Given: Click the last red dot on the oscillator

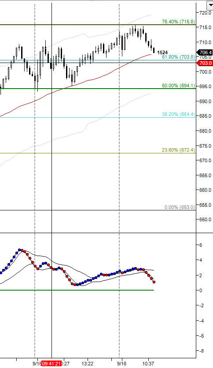Looking at the screenshot, I should [x=154, y=282].
